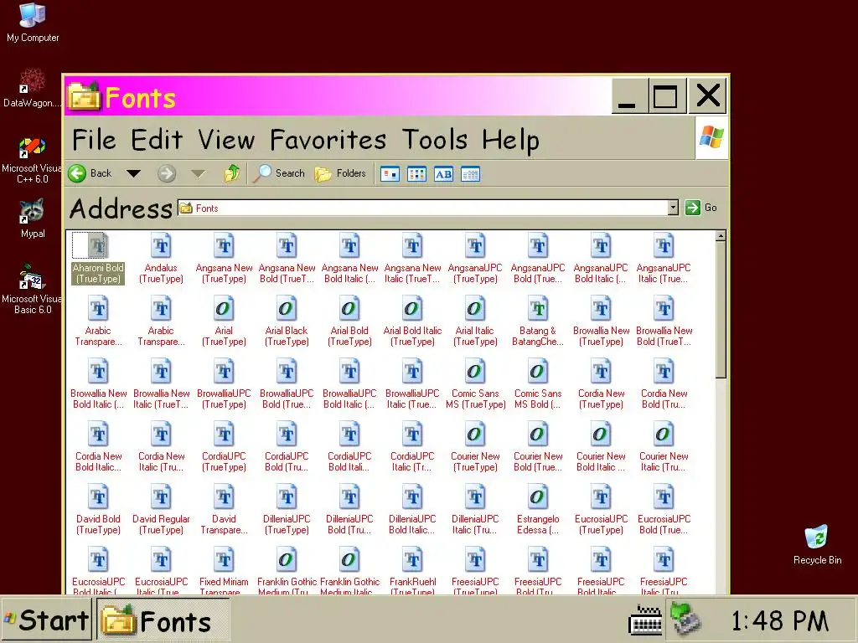Image resolution: width=858 pixels, height=643 pixels.
Task: Click the Search toolbar button
Action: point(279,174)
